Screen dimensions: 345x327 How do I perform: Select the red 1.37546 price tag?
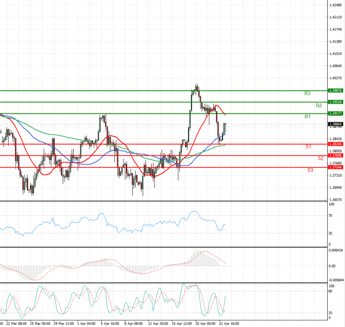(336, 168)
